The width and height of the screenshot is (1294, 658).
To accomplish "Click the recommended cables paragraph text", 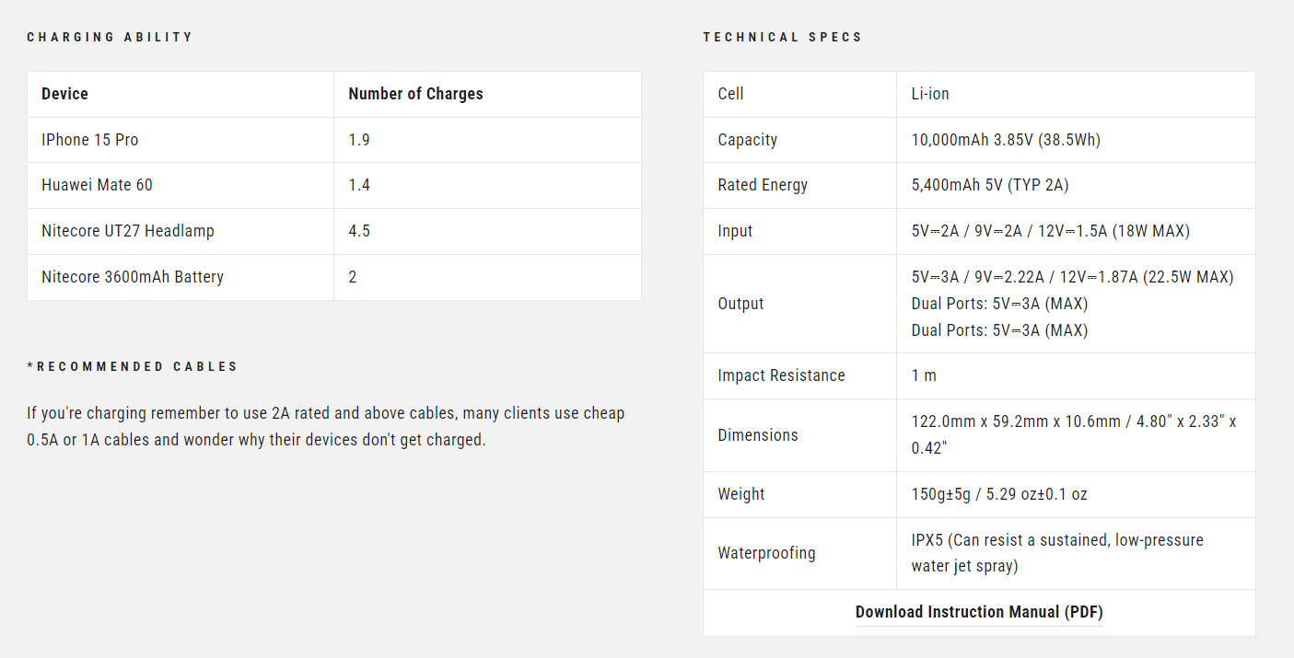I will coord(326,427).
